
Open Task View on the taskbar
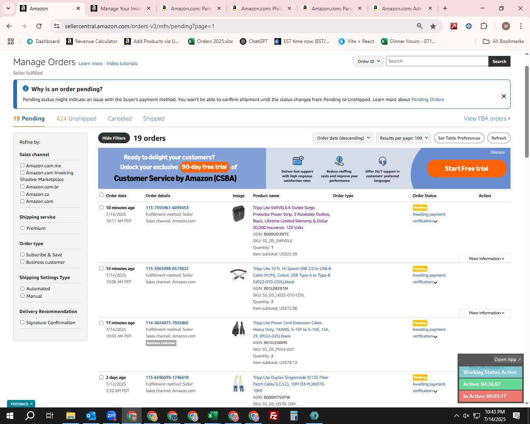click(50, 416)
